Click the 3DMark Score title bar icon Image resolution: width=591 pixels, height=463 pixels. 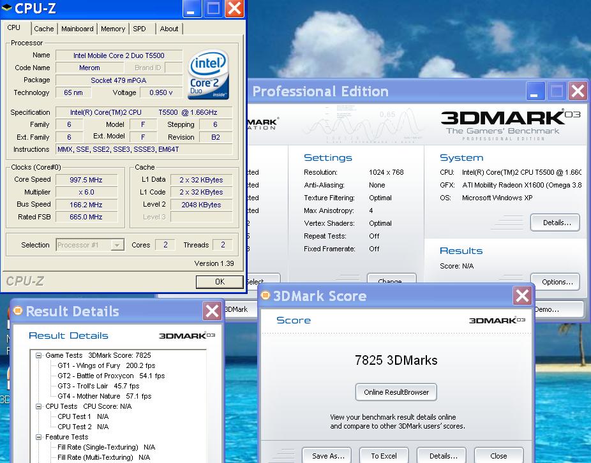(x=266, y=295)
